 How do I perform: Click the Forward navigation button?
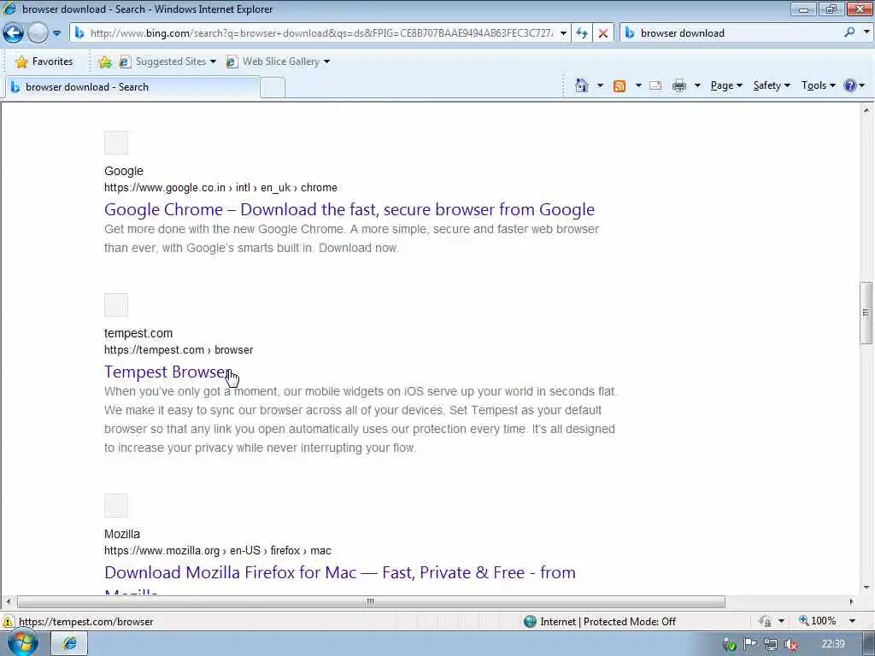pos(38,33)
